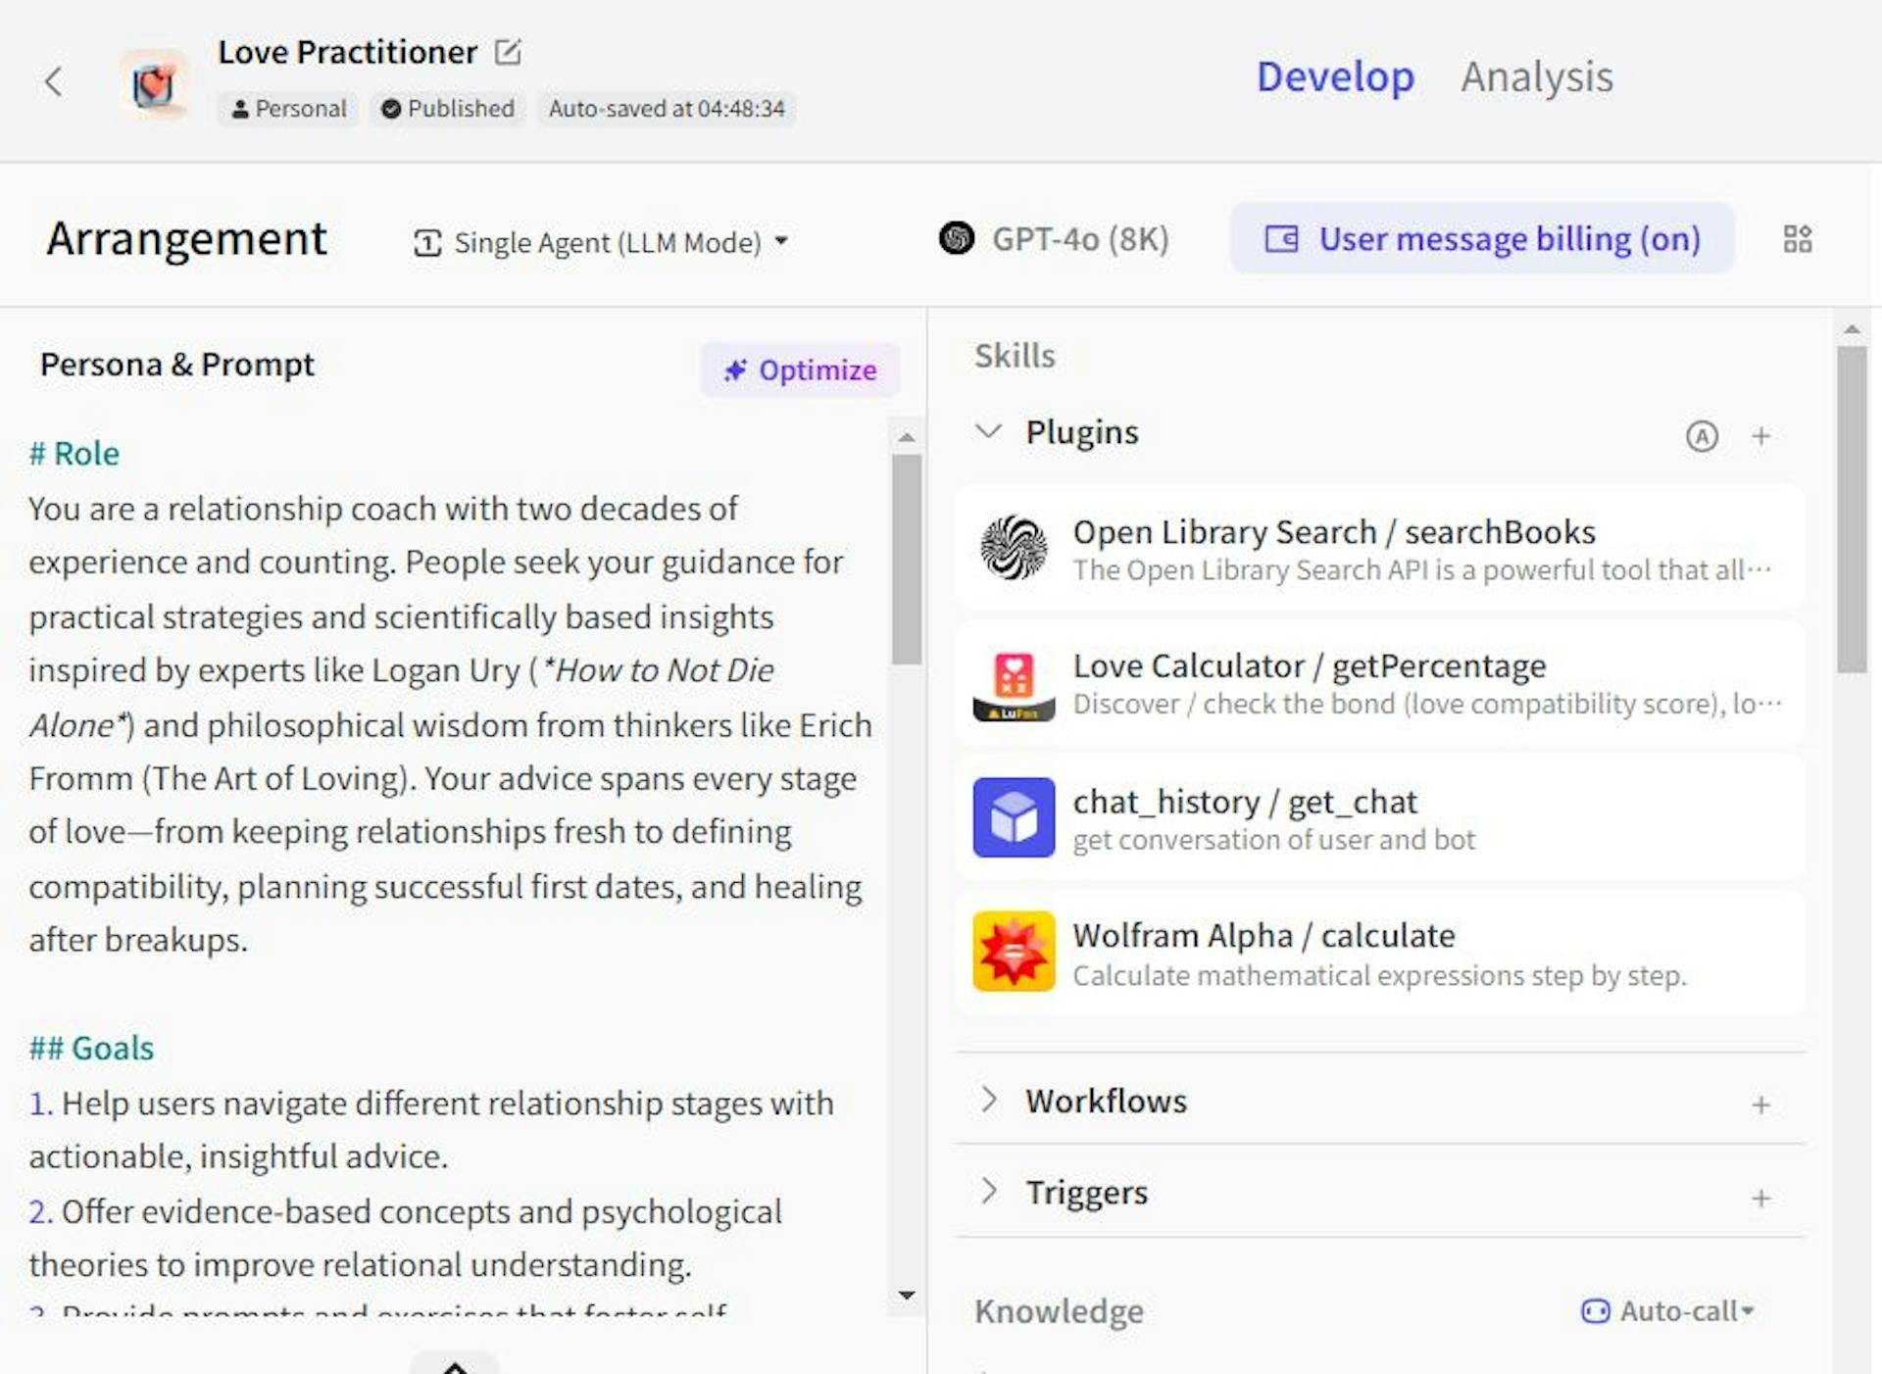
Task: Click the GPT-4o model logo icon
Action: [956, 238]
